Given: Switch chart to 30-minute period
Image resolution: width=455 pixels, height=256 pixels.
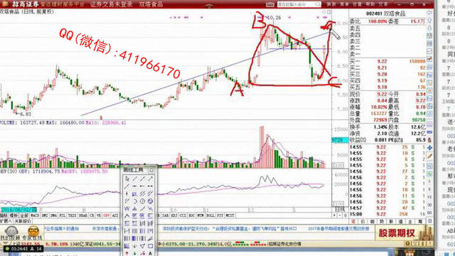Looking at the screenshot, I should click(x=430, y=205).
